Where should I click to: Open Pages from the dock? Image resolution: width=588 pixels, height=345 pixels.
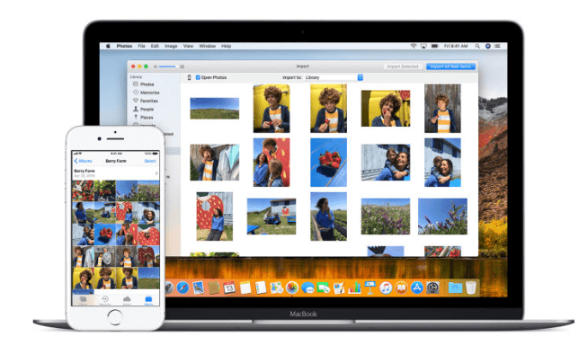coord(339,287)
